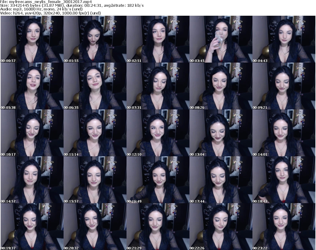Choose the thumbnail marked 00:18:43
Viewport: 316px width, 250px height.
[x=284, y=180]
